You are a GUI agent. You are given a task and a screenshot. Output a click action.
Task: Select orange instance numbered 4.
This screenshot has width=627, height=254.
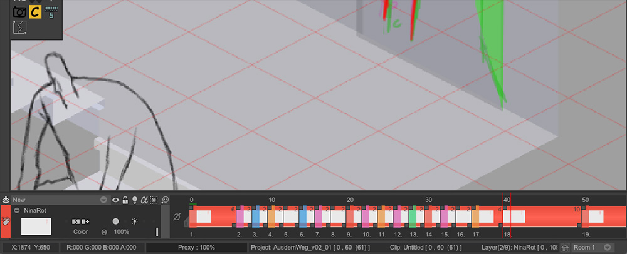tap(275, 216)
